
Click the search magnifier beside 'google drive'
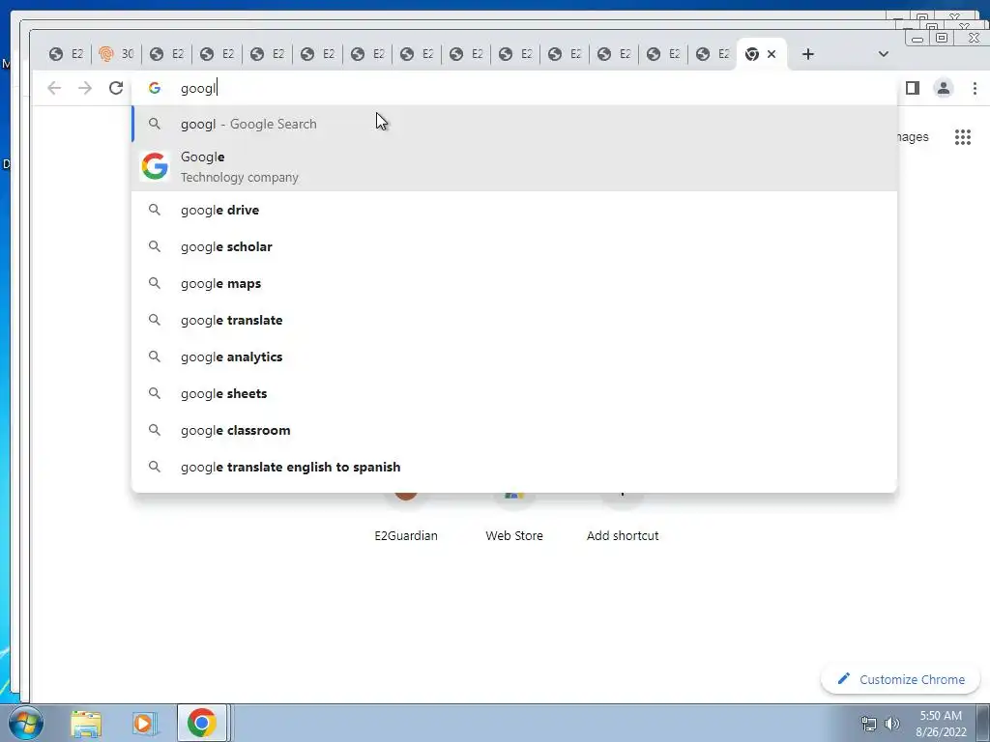point(155,210)
